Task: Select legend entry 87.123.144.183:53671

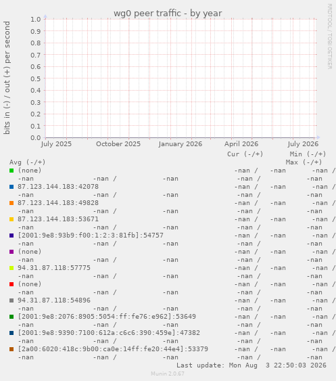Action: [58, 219]
